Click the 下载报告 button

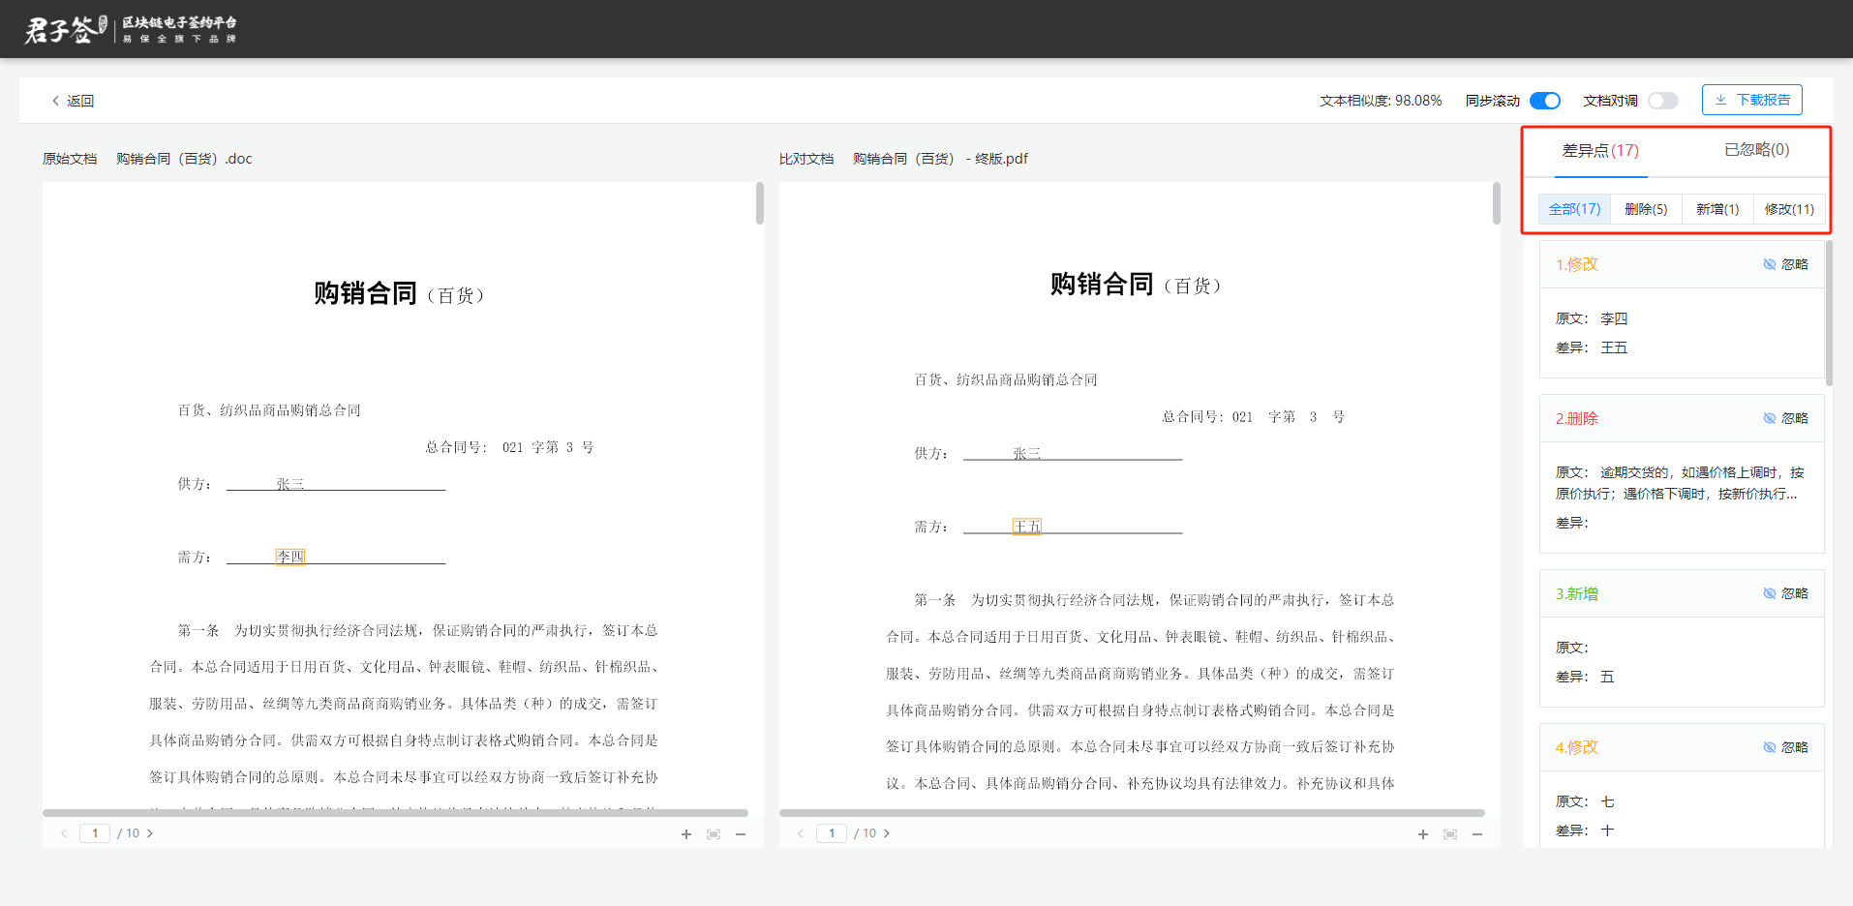[x=1751, y=100]
